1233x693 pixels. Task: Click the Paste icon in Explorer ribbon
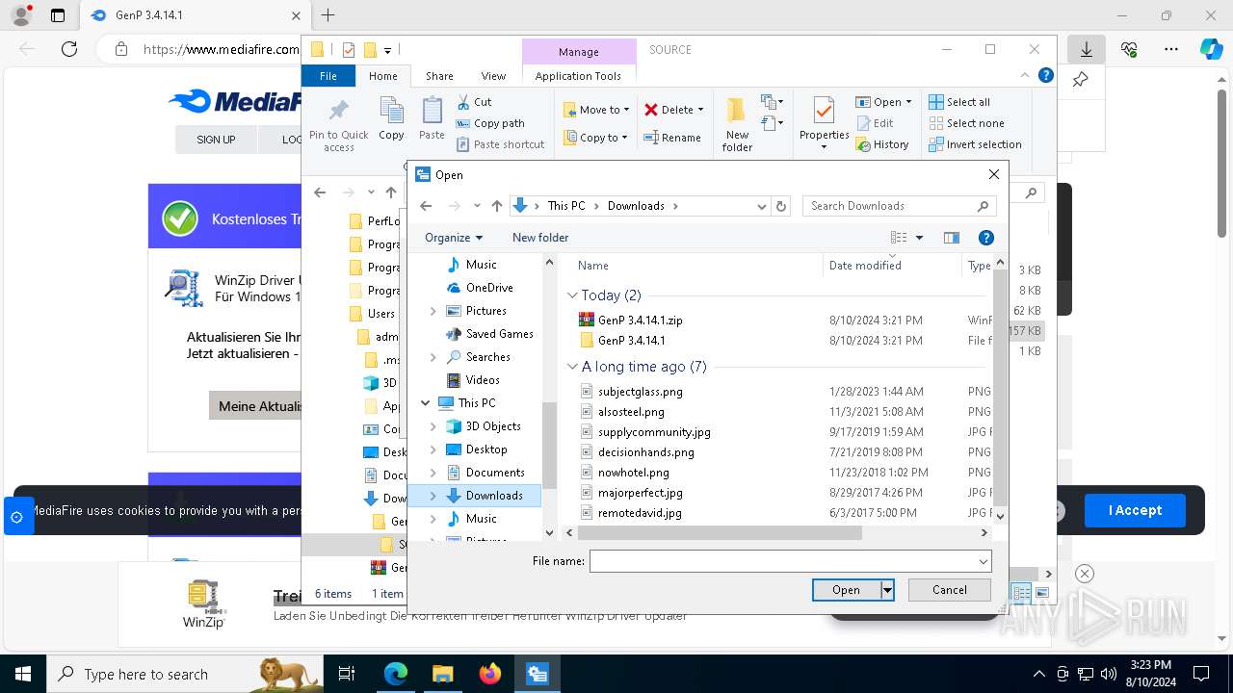[432, 119]
